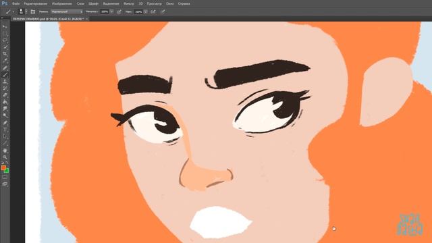The image size is (432, 243).
Task: Click the flow percentage field
Action: click(x=138, y=11)
